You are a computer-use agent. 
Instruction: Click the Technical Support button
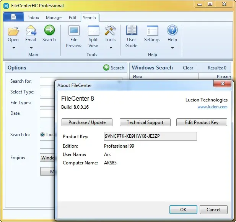pos(145,122)
